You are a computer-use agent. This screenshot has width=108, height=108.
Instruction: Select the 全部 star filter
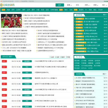click(52, 57)
